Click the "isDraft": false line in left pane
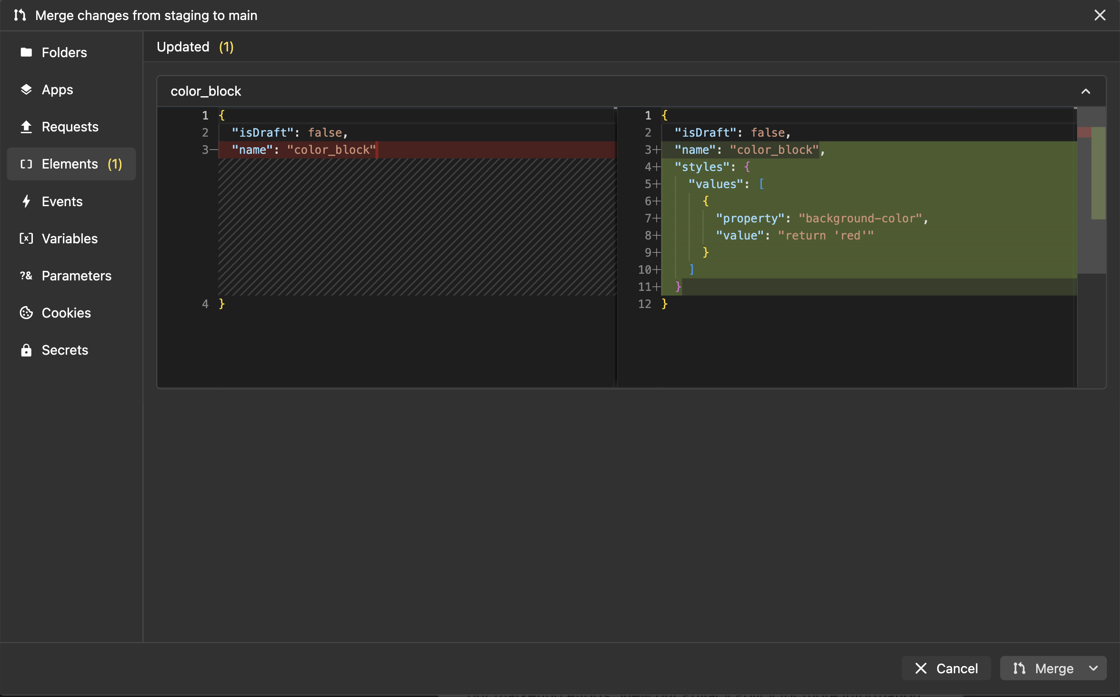Viewport: 1120px width, 697px height. tap(290, 133)
